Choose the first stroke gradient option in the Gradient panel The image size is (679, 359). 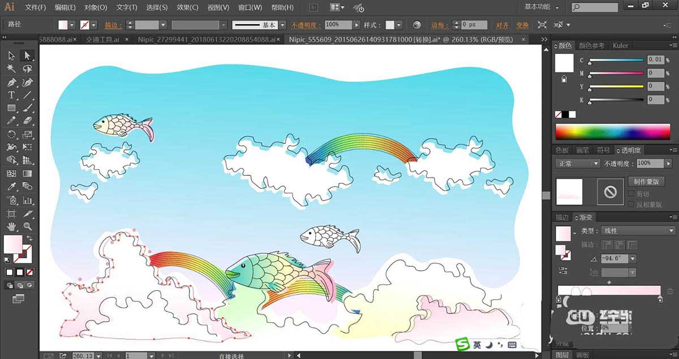coord(606,245)
